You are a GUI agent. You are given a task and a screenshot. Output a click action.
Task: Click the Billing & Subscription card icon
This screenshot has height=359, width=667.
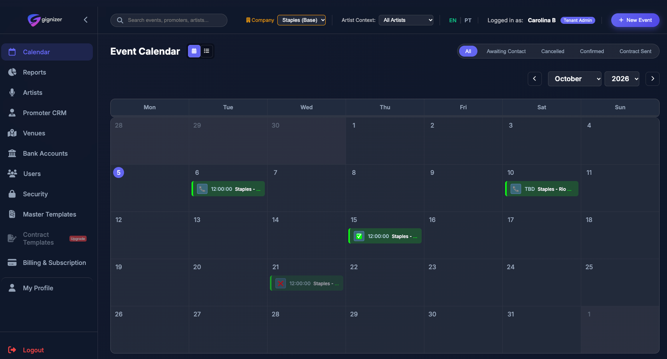pyautogui.click(x=12, y=263)
